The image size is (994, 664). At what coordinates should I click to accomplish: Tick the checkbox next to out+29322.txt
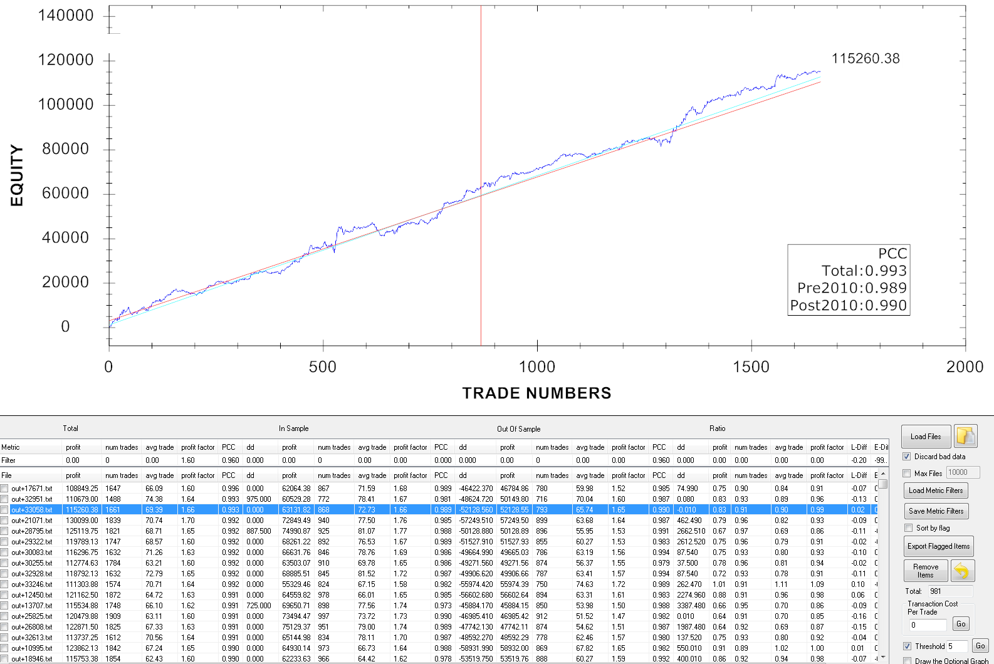4,542
